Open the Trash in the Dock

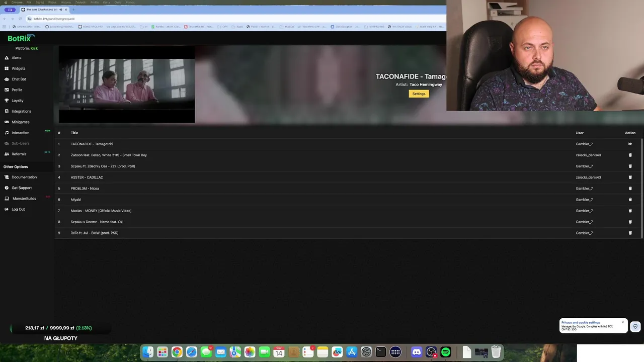coord(496,352)
